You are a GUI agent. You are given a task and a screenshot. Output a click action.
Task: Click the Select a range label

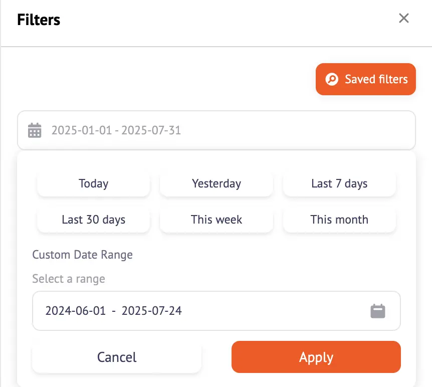tap(69, 279)
